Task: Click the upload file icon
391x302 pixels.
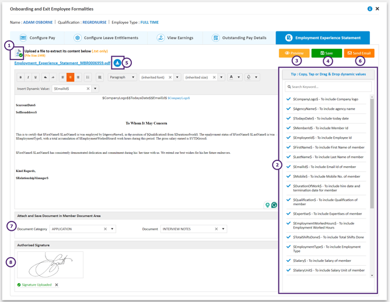Action: coord(19,53)
